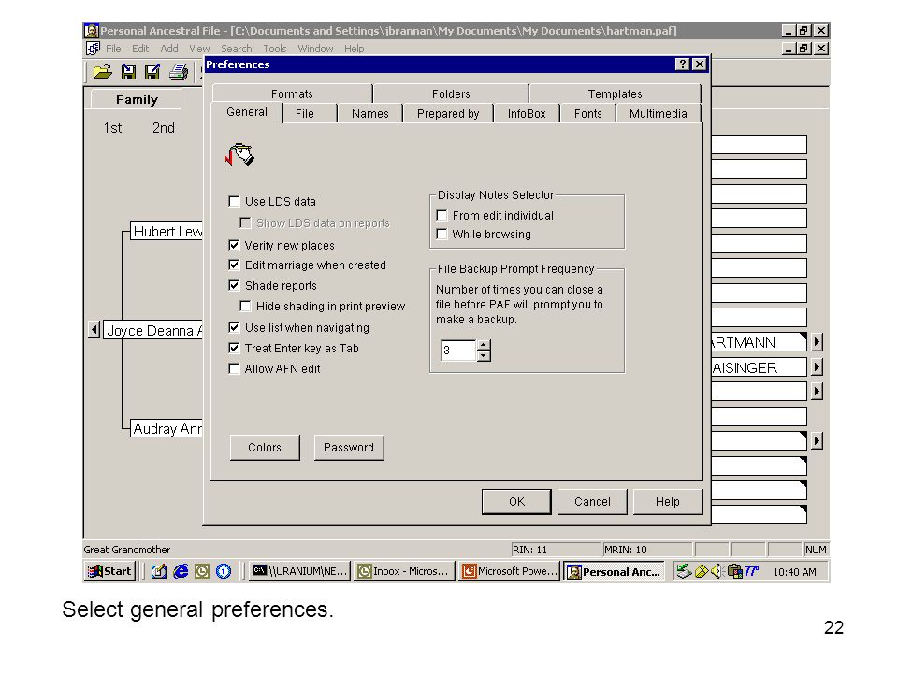Click the floppy disk icon with up arrow
This screenshot has width=898, height=673.
point(152,72)
